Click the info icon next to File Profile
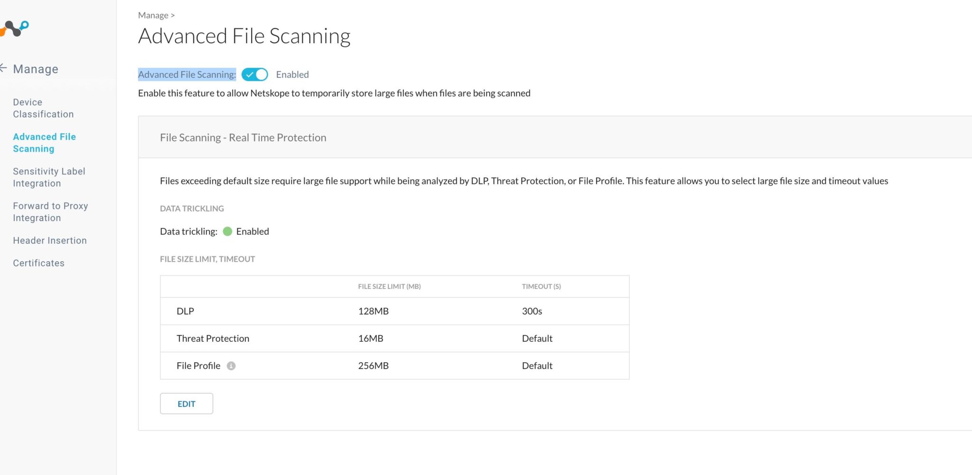Screen dimensions: 972x475 tap(232, 365)
